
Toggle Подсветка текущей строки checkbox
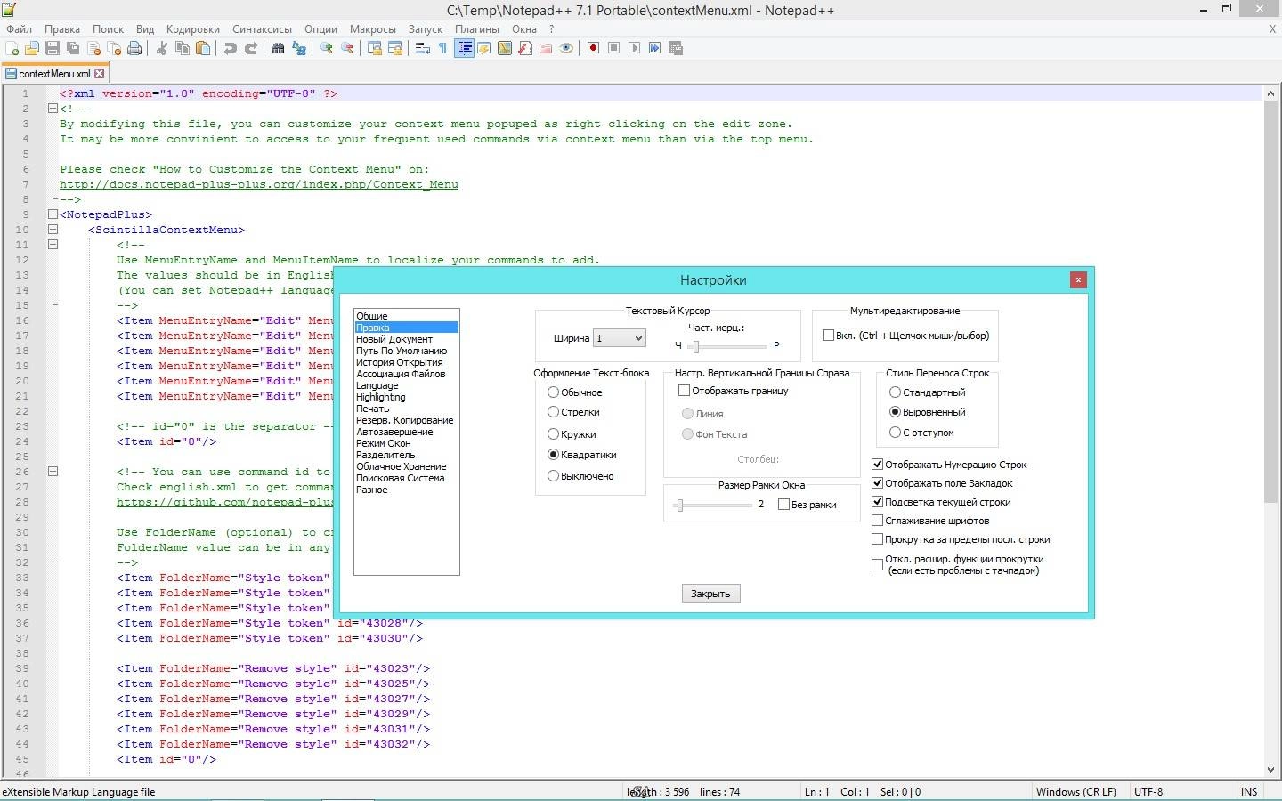click(x=877, y=502)
